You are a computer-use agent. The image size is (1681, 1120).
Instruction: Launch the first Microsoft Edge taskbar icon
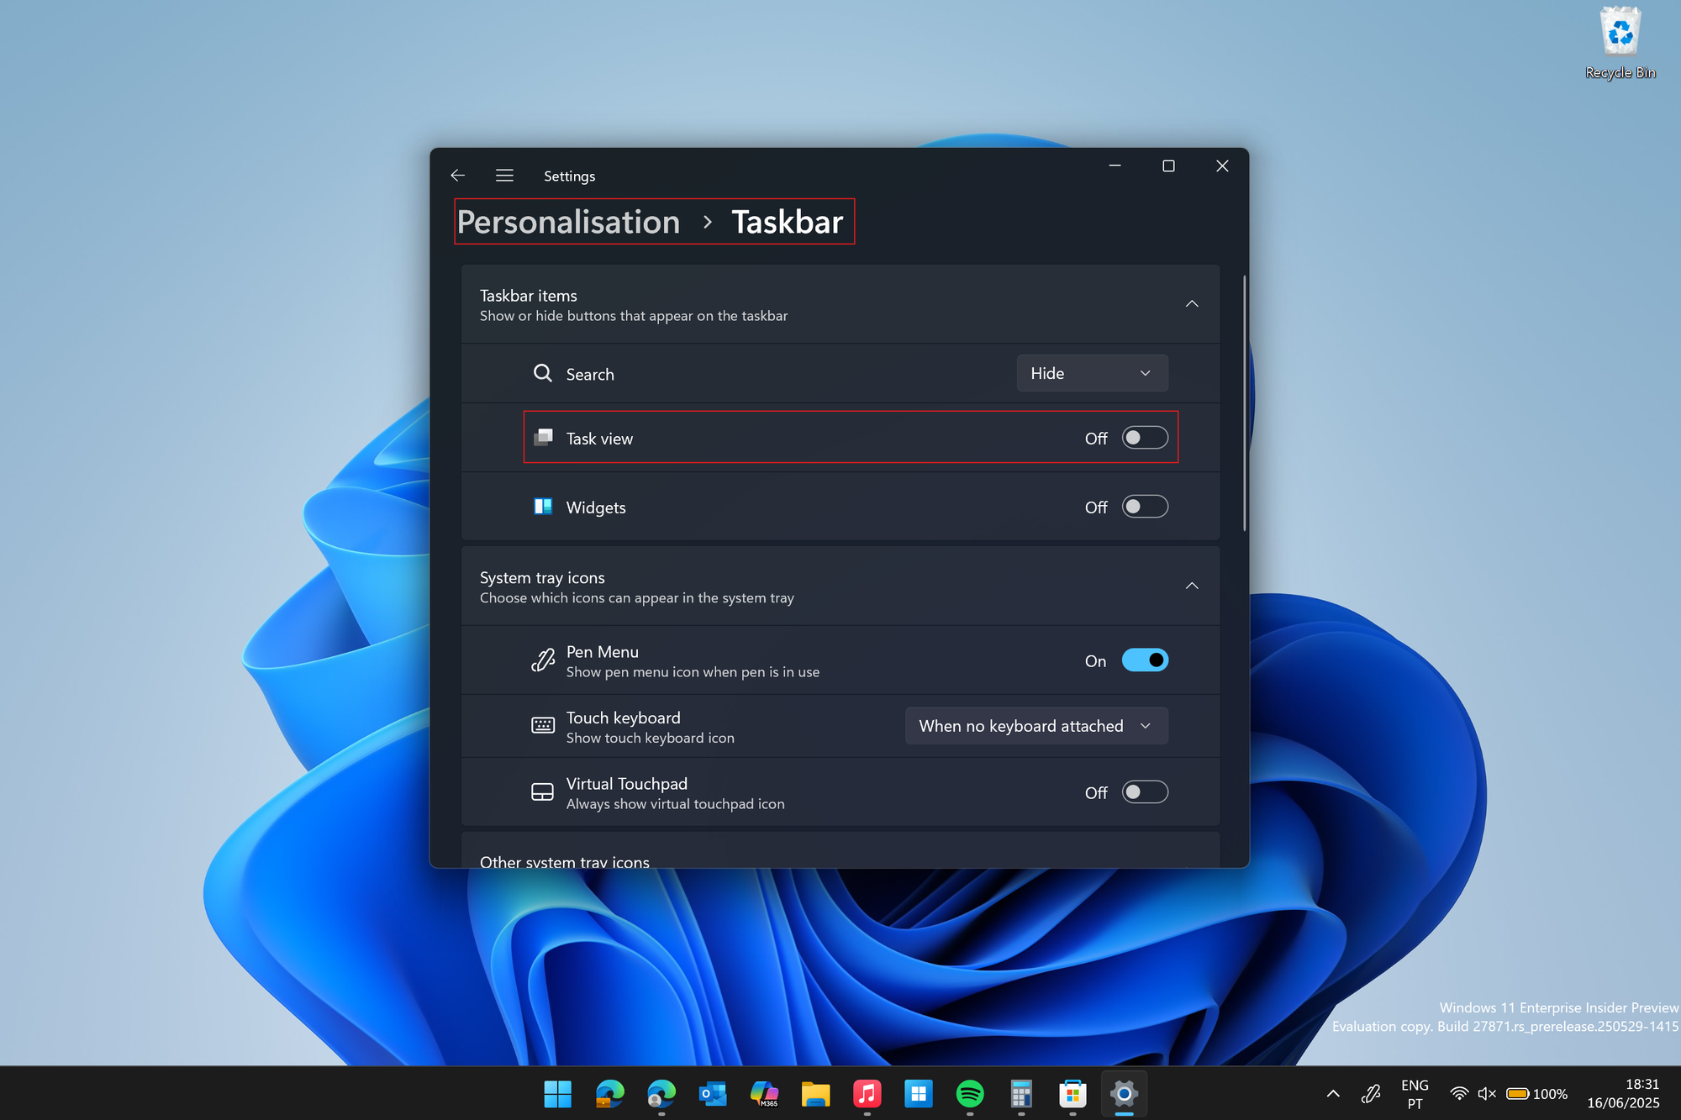(x=609, y=1094)
